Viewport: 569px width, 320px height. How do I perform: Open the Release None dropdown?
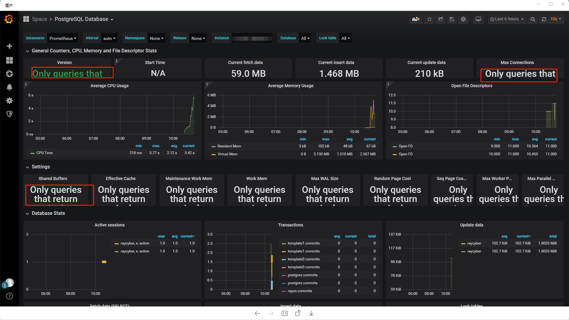[x=198, y=38]
